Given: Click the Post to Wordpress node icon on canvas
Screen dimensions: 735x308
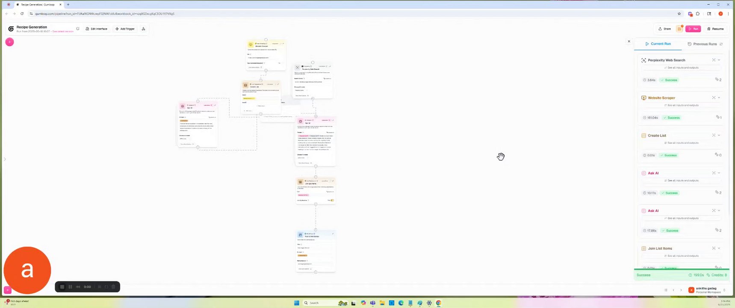Looking at the screenshot, I should pyautogui.click(x=300, y=235).
